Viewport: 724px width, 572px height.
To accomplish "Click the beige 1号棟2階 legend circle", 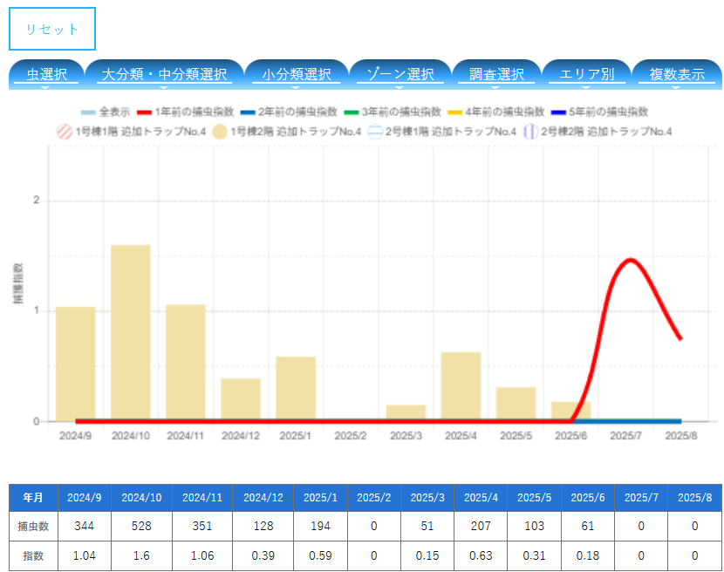I will (x=219, y=132).
